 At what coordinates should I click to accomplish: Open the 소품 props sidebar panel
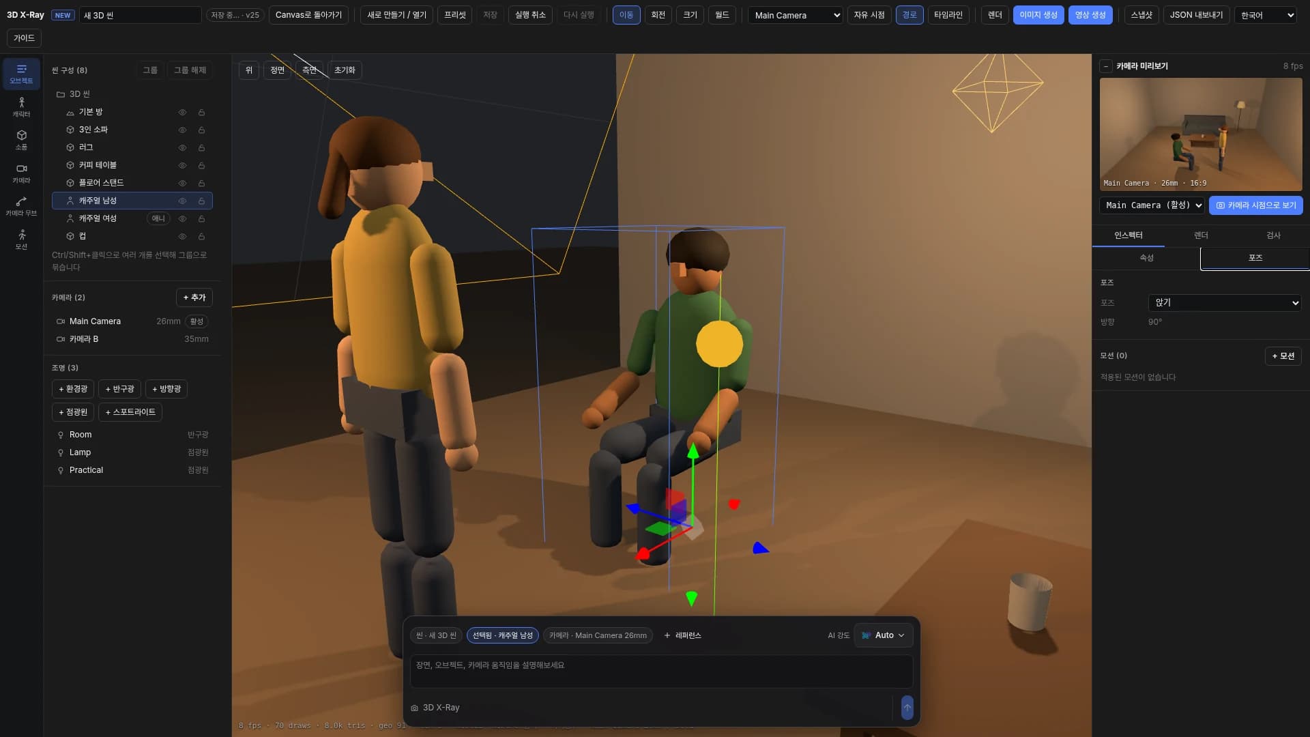pyautogui.click(x=21, y=140)
